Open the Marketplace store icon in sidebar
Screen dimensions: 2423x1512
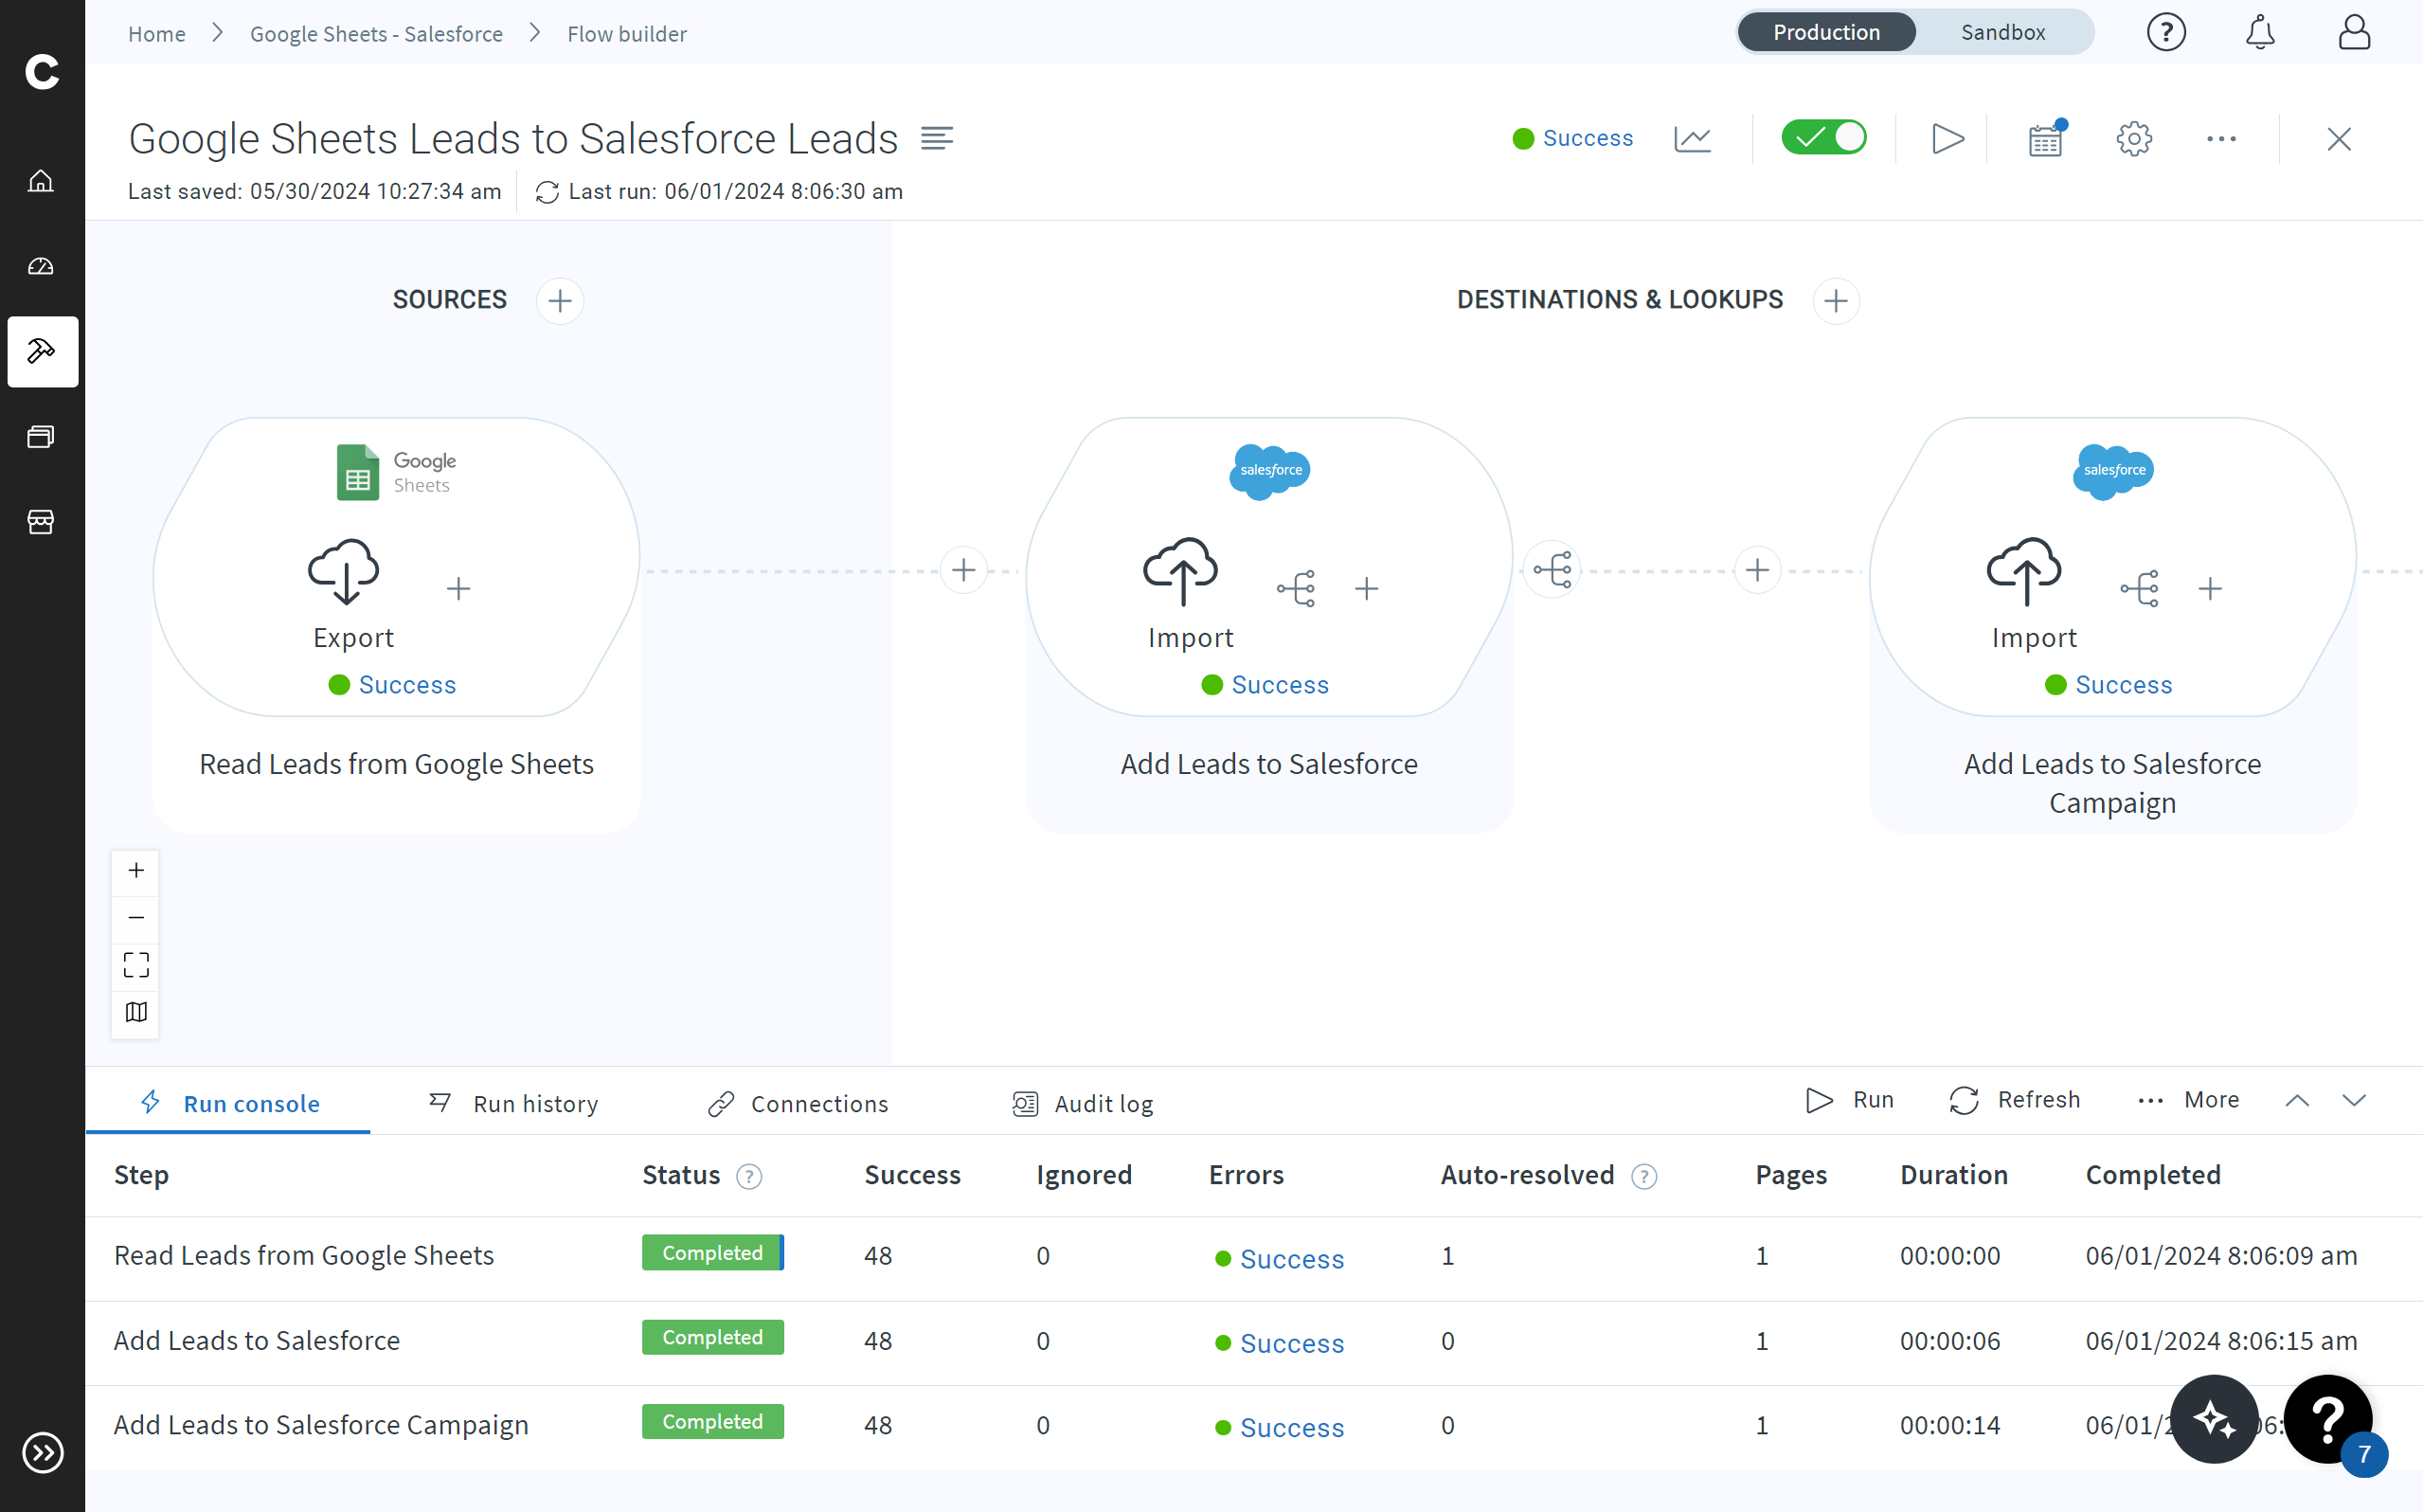click(x=41, y=522)
